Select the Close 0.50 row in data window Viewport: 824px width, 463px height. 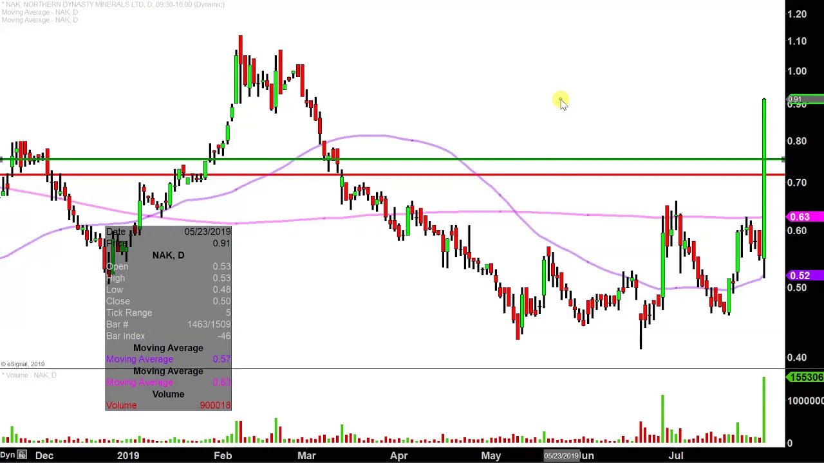coord(168,301)
